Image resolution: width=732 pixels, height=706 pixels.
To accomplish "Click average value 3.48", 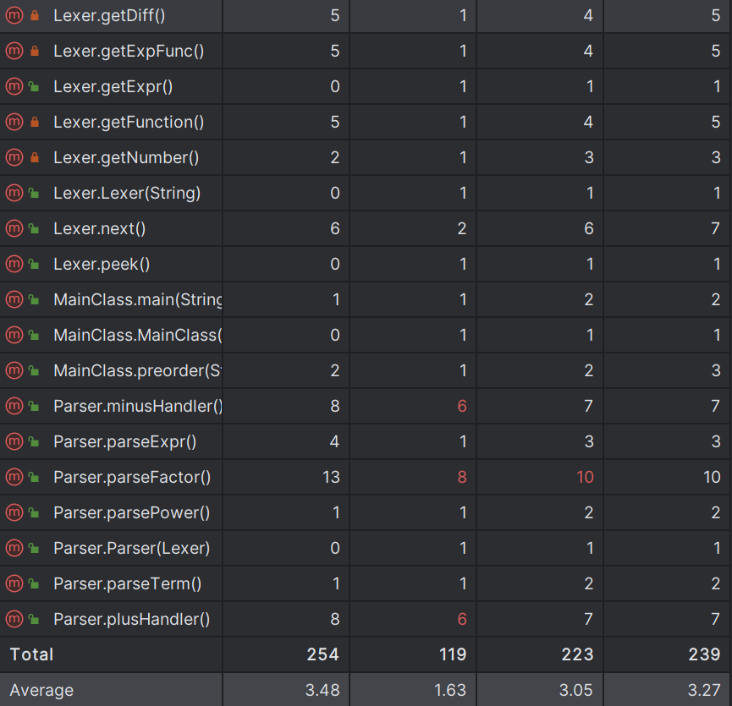I will (x=322, y=690).
